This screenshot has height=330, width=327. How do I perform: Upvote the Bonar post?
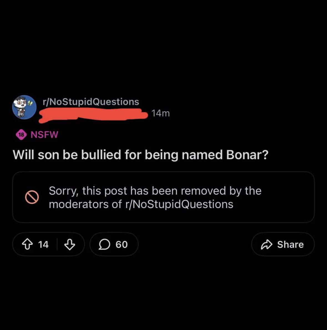pyautogui.click(x=27, y=244)
